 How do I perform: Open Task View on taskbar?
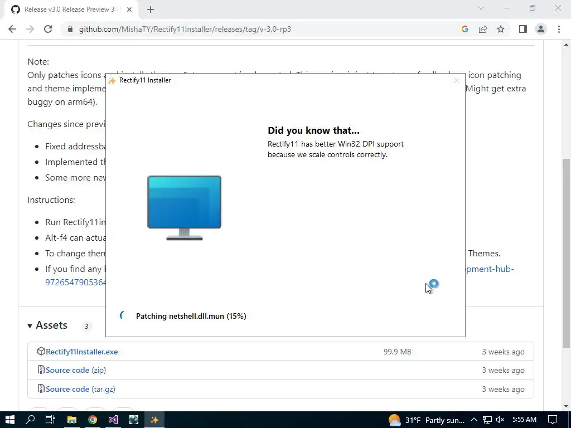[x=50, y=420]
